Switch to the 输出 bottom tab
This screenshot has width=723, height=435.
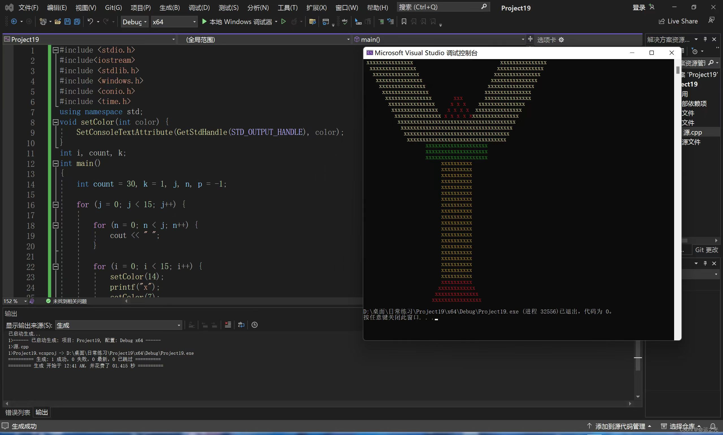point(42,412)
